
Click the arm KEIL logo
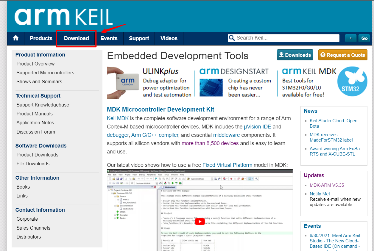click(63, 17)
